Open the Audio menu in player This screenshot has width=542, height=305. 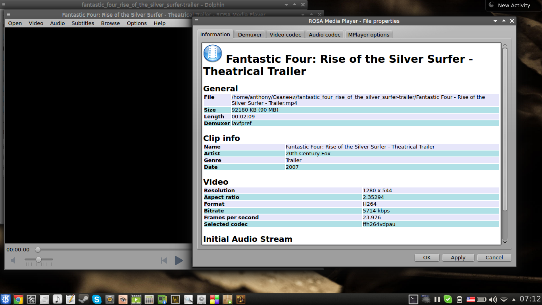click(58, 23)
